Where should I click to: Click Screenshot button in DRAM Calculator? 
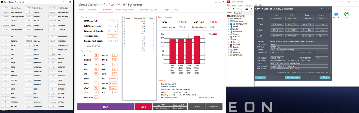[214, 107]
